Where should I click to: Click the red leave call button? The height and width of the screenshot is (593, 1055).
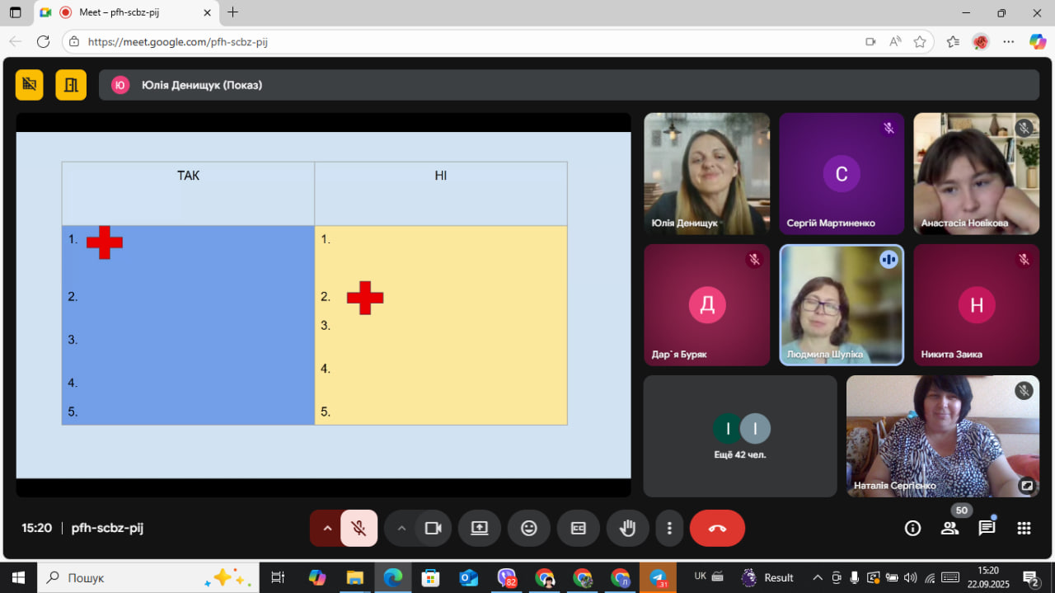click(x=716, y=529)
